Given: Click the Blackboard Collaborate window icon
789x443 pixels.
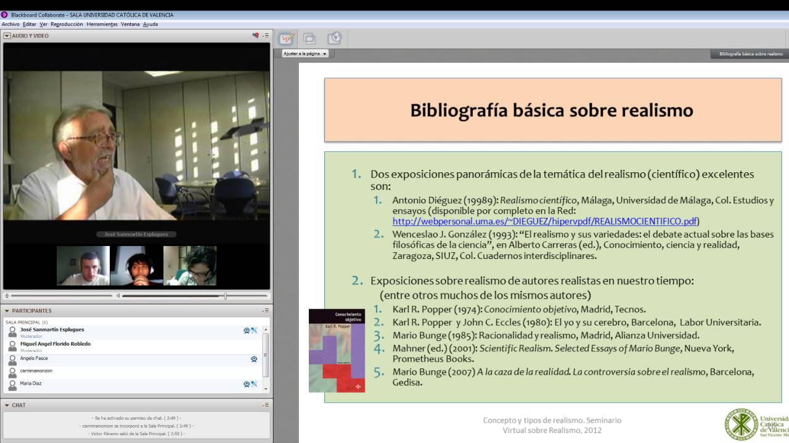Looking at the screenshot, I should [x=4, y=15].
